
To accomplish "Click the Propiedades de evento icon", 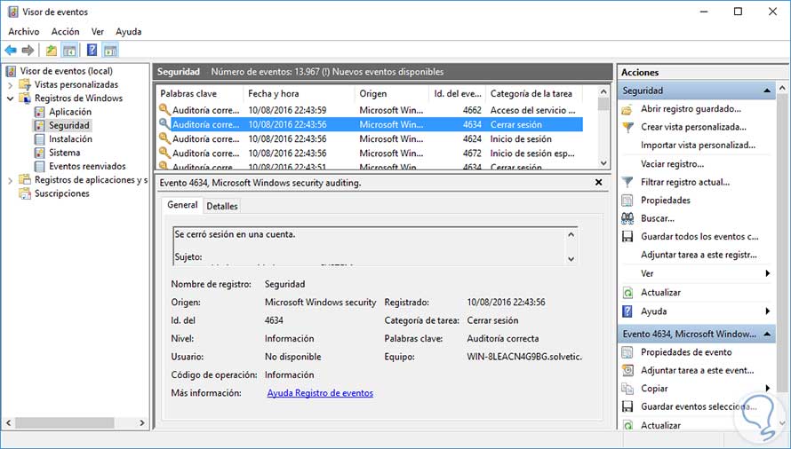I will tap(627, 352).
